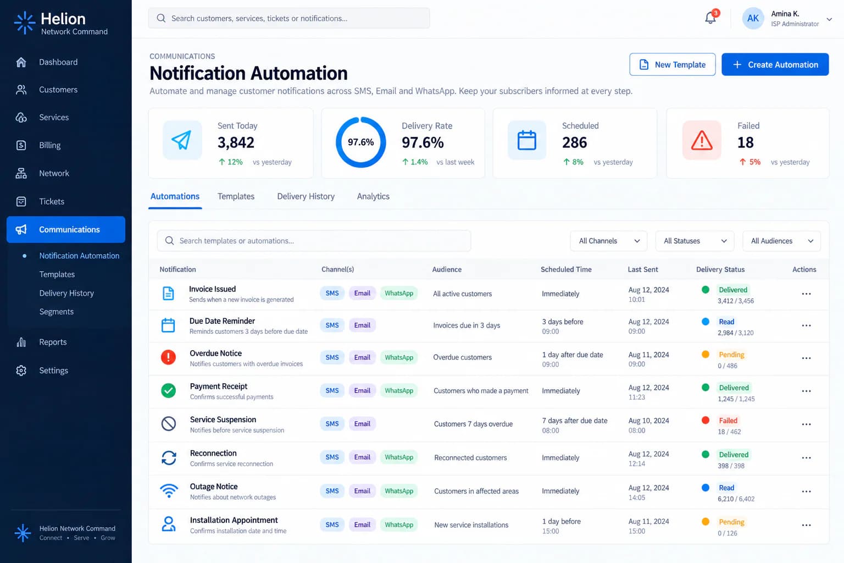The height and width of the screenshot is (563, 844).
Task: Click the top global search field
Action: coord(289,18)
